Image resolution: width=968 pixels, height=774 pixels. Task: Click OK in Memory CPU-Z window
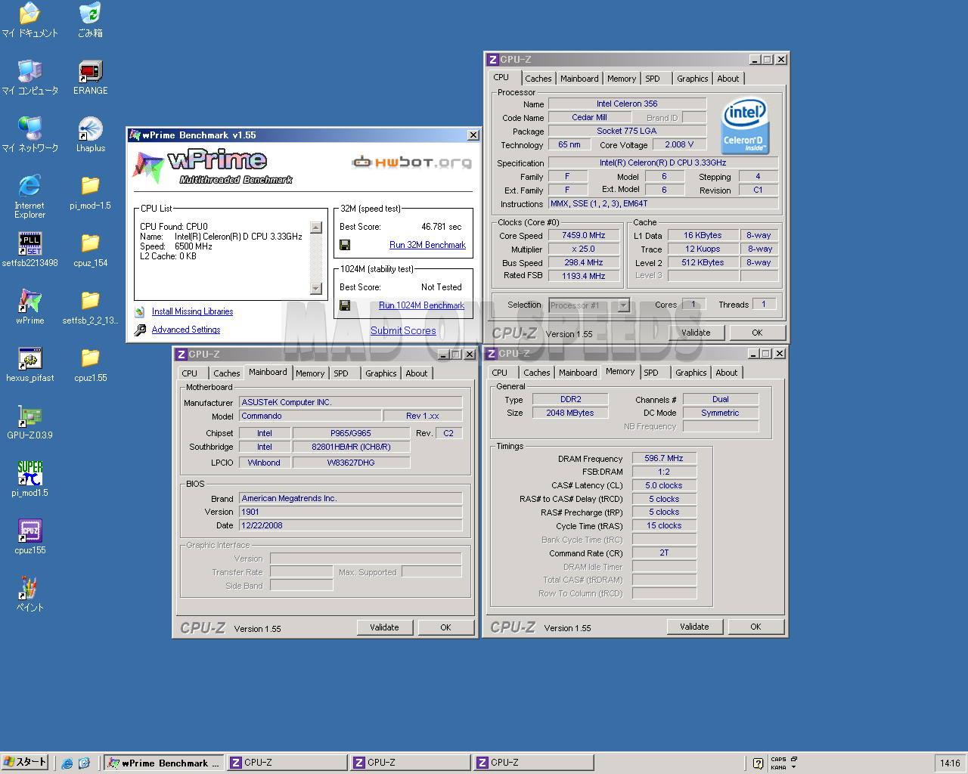[755, 627]
